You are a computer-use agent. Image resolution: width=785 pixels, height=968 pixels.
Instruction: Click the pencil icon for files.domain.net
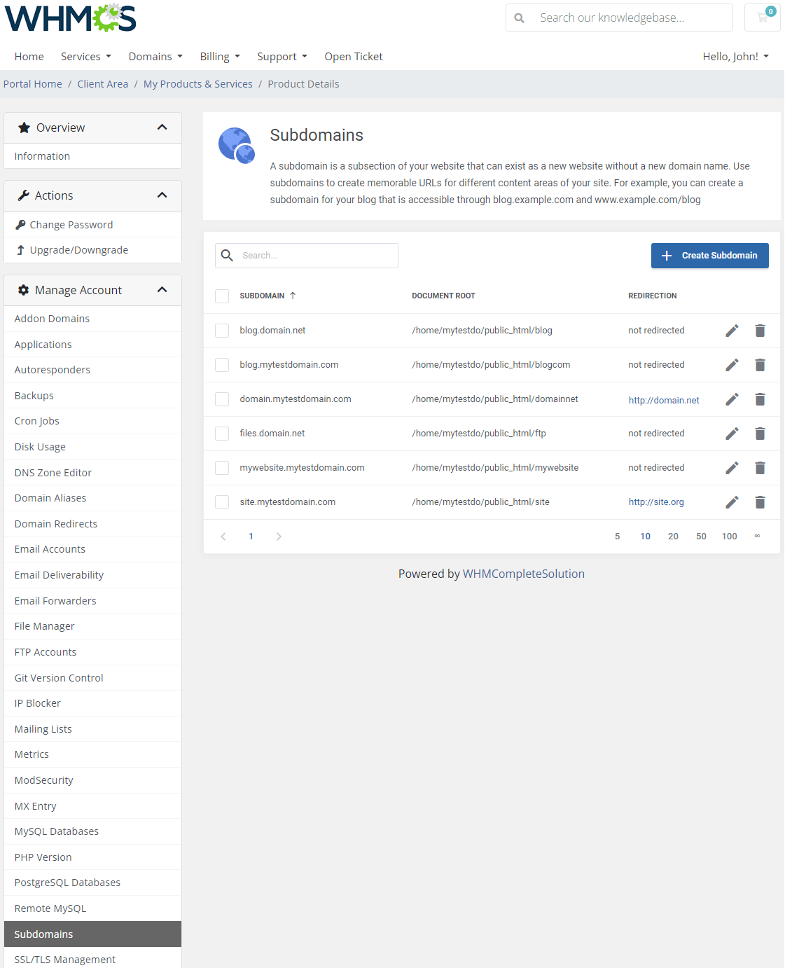point(732,434)
